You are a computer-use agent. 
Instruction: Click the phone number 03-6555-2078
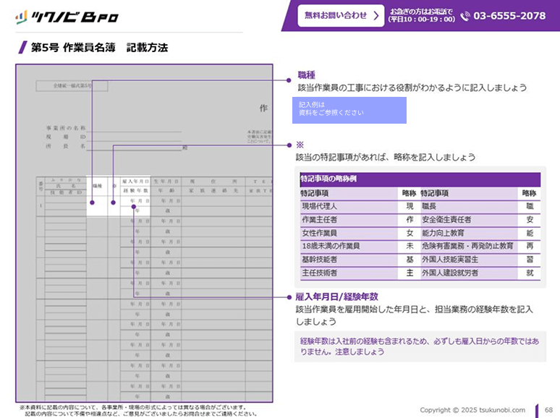(509, 16)
